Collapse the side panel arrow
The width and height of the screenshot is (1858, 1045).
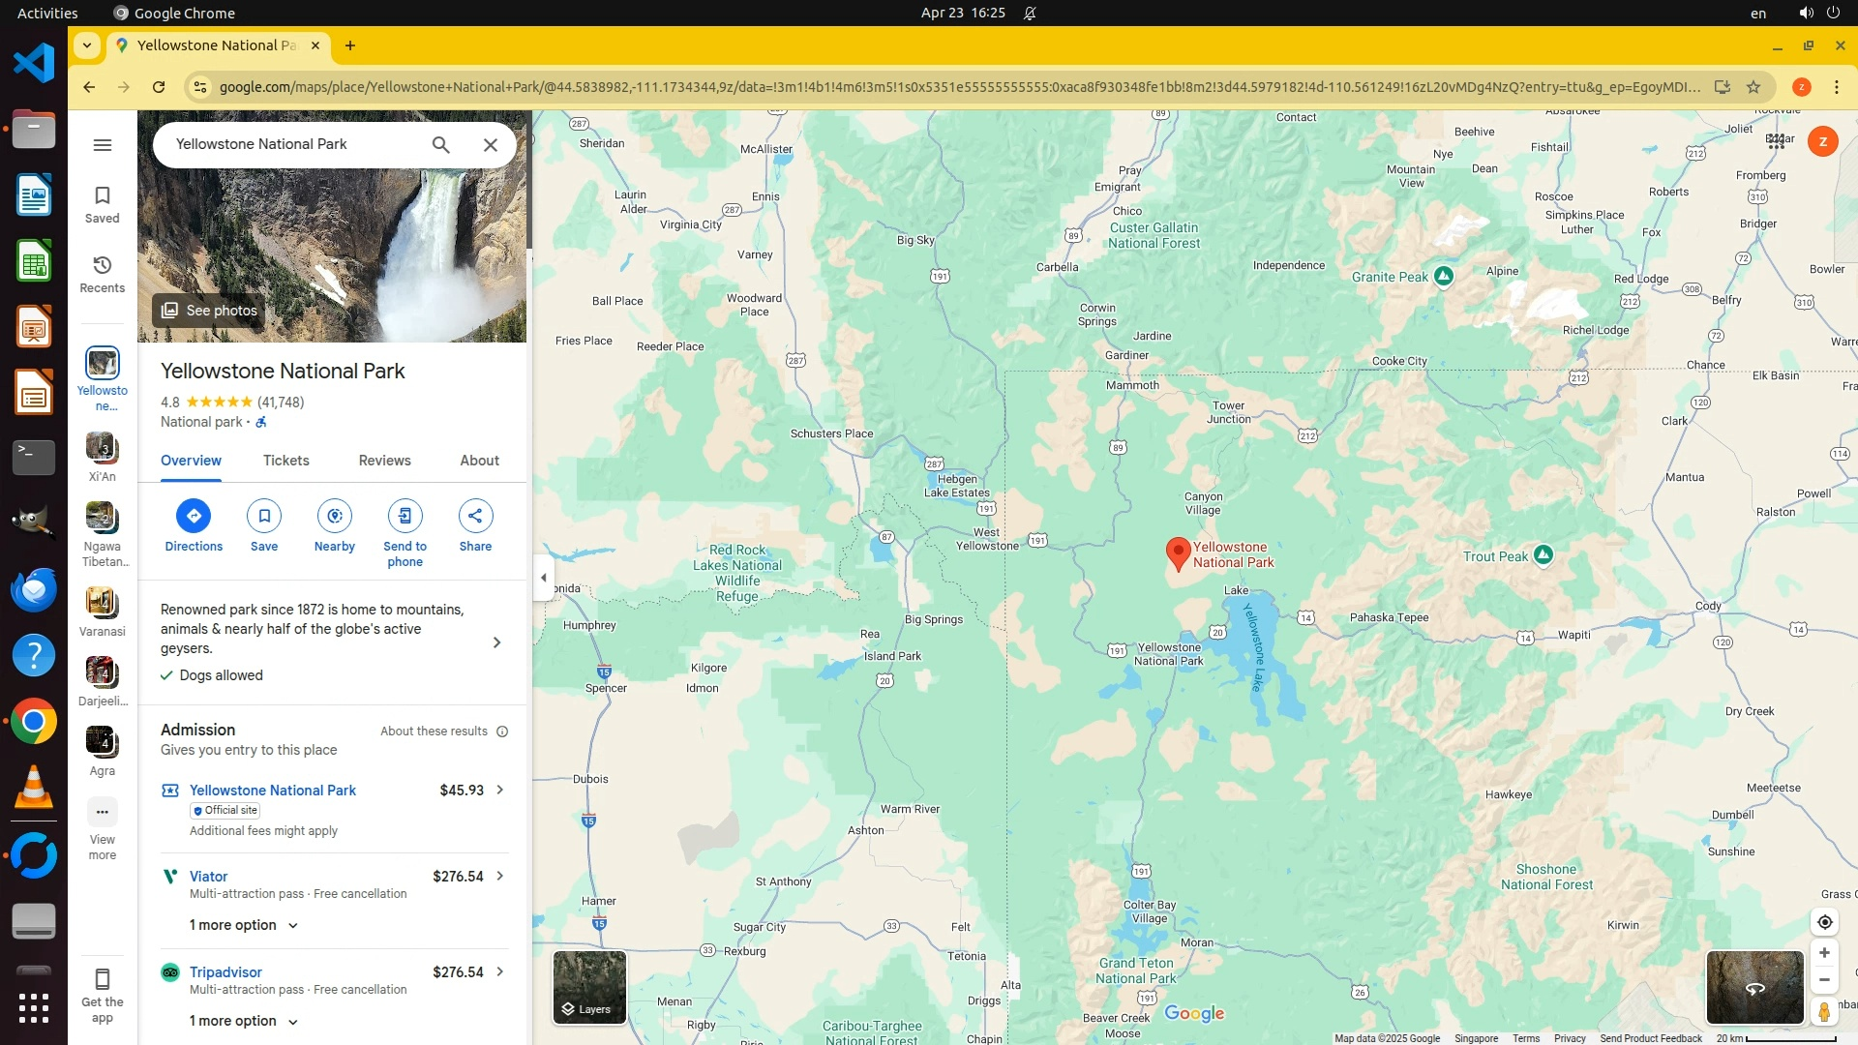click(543, 578)
